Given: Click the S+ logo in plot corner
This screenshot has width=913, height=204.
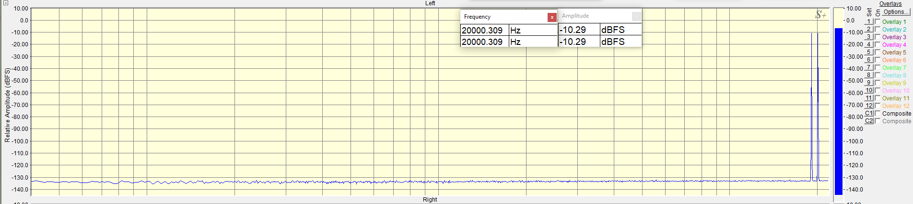Looking at the screenshot, I should tap(820, 15).
